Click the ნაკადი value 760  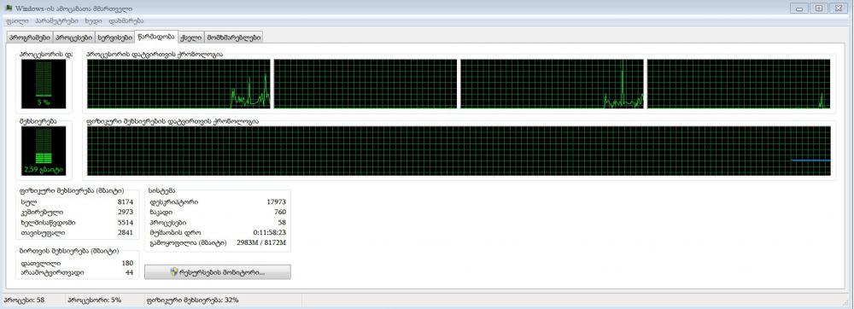coord(280,213)
